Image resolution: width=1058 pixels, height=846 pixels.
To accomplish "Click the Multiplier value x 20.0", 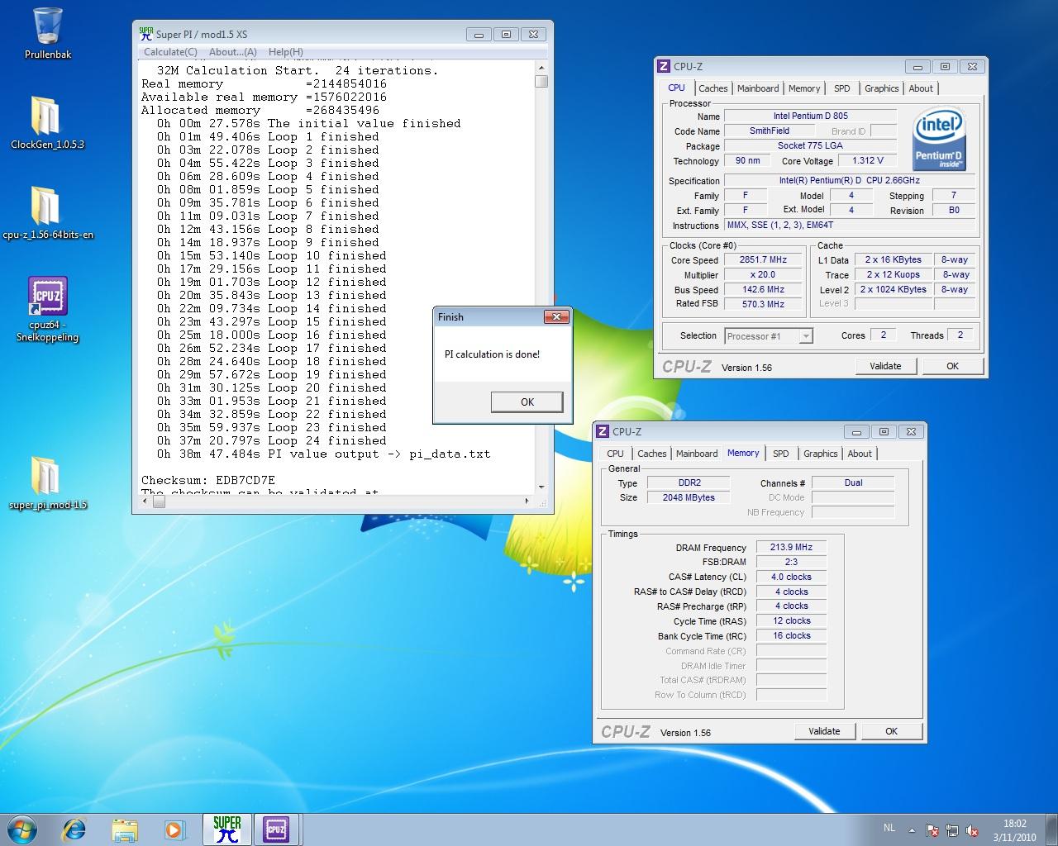I will point(763,274).
